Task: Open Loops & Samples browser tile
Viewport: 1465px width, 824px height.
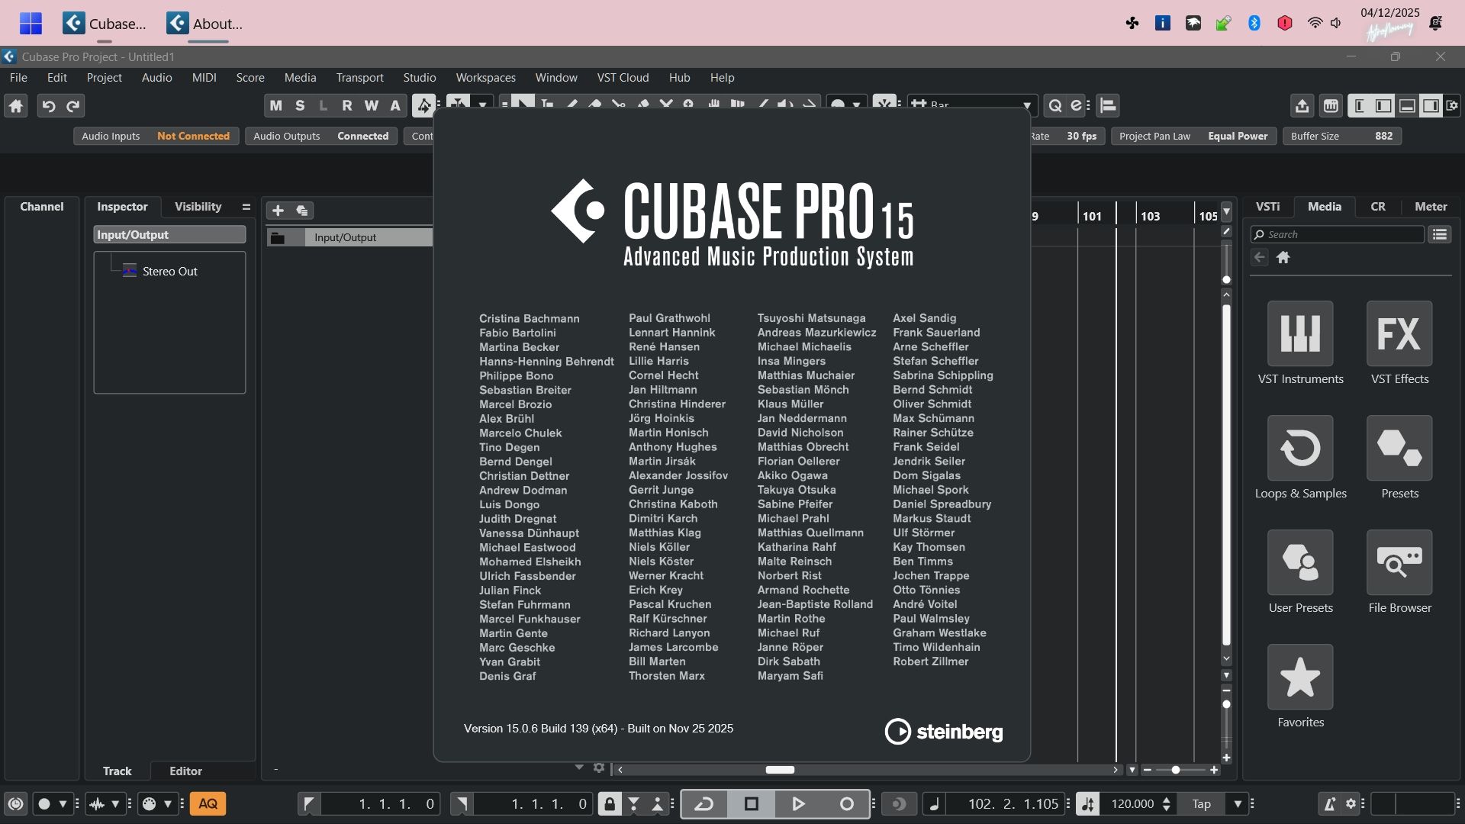Action: (x=1299, y=449)
